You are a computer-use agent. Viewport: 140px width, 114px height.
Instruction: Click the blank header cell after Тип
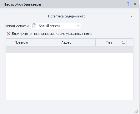coord(130,42)
